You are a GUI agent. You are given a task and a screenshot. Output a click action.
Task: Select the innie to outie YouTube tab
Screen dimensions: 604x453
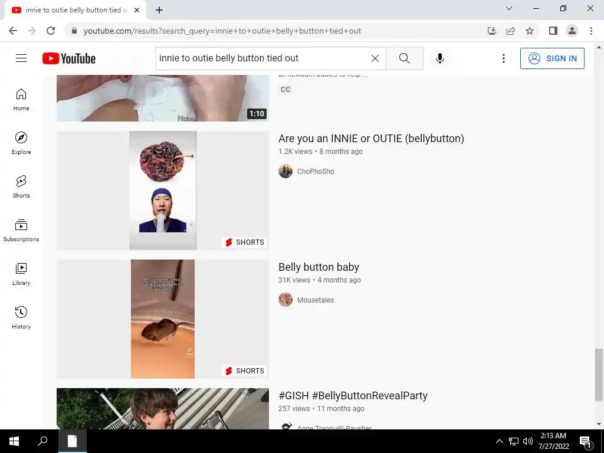point(75,10)
